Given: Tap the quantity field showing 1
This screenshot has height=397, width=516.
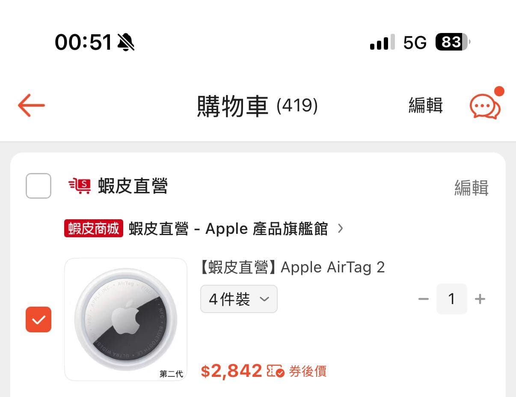Looking at the screenshot, I should (452, 299).
